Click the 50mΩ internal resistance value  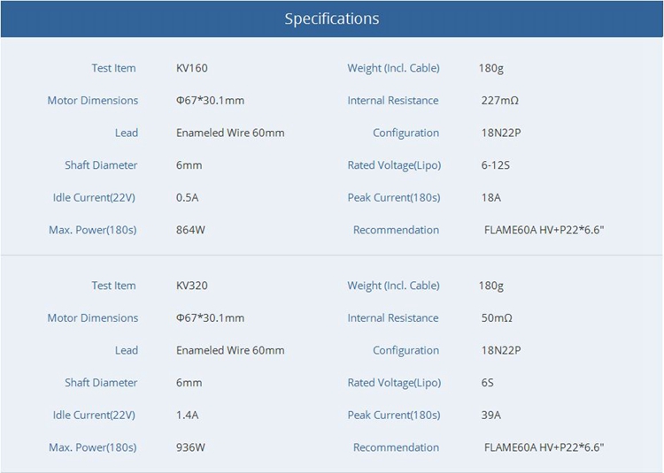(x=497, y=318)
